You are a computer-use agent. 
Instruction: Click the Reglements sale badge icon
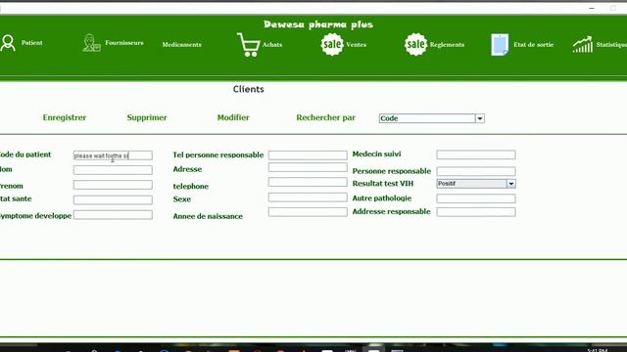415,44
